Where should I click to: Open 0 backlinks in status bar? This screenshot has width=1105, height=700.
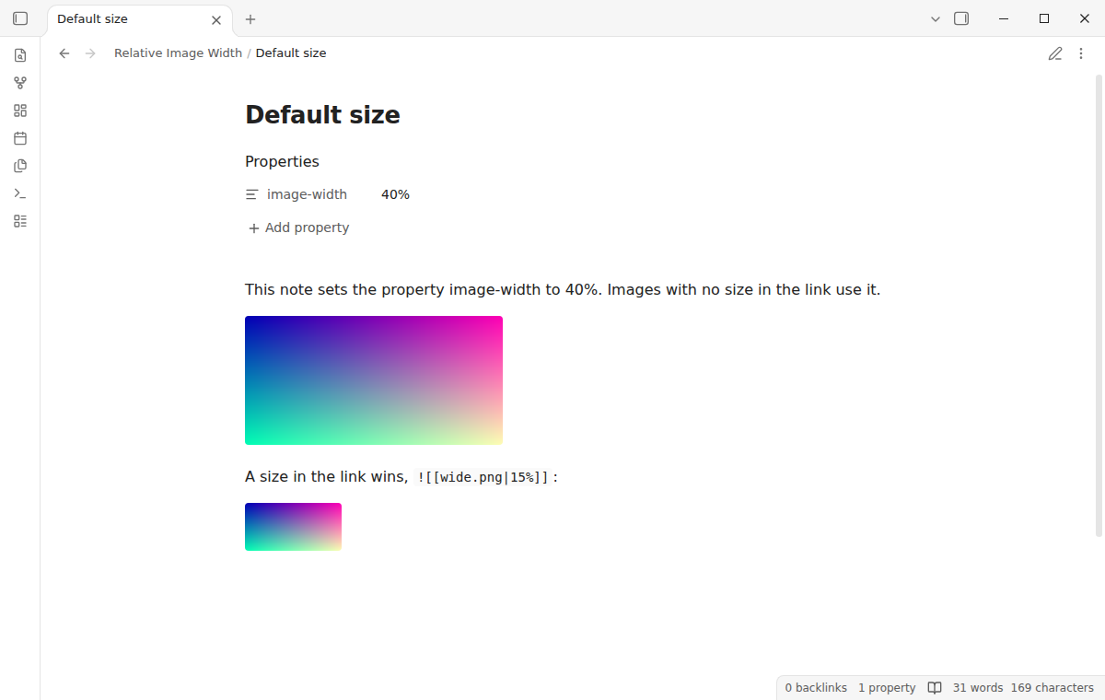point(816,688)
